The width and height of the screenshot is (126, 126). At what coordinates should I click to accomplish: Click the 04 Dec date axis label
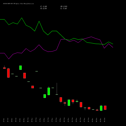click(105, 120)
